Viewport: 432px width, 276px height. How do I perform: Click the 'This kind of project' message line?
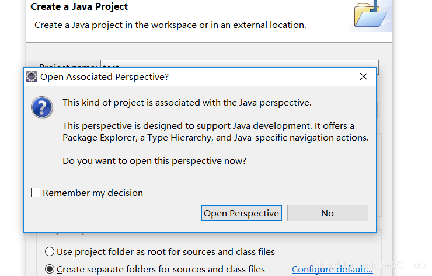pyautogui.click(x=187, y=103)
